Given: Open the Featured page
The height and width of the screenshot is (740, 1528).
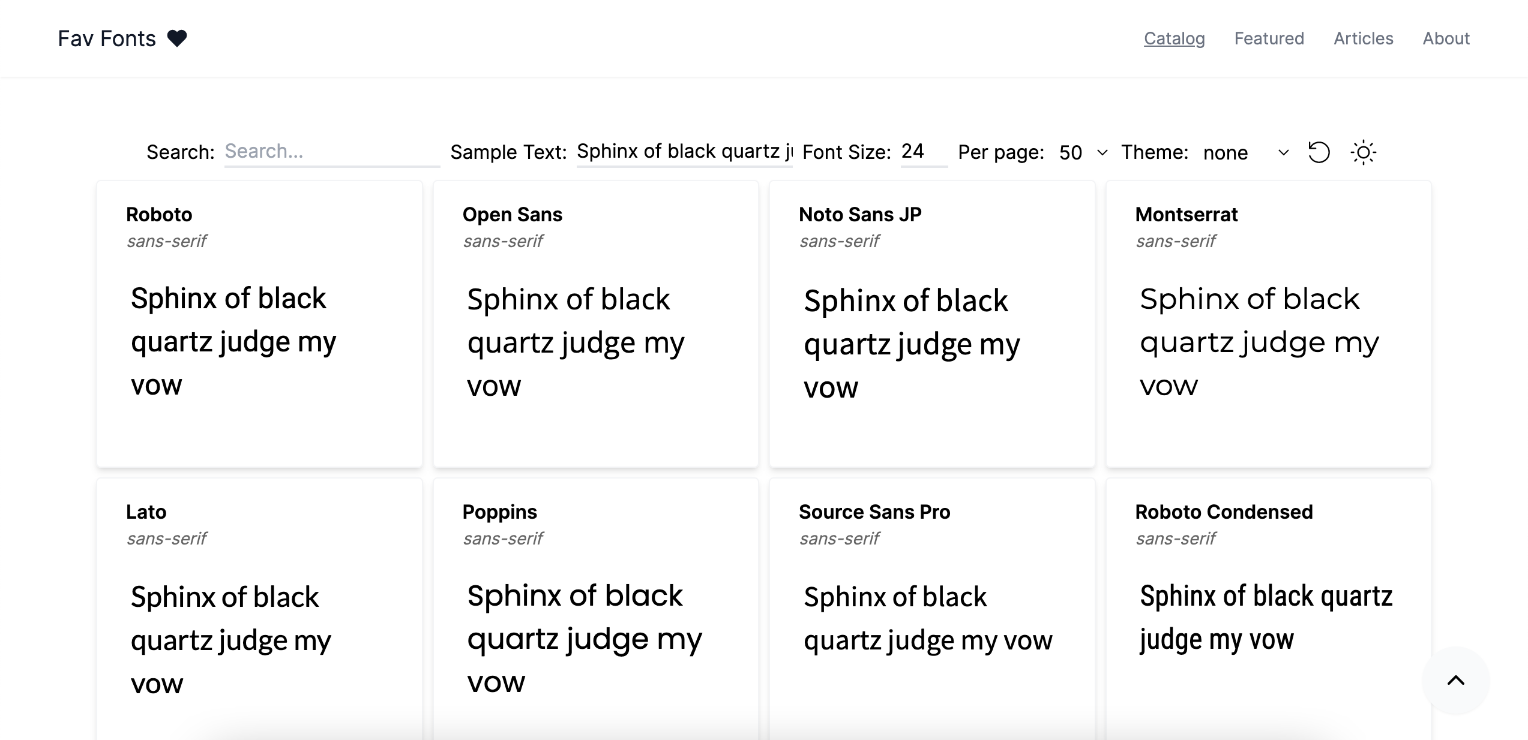Looking at the screenshot, I should 1269,38.
